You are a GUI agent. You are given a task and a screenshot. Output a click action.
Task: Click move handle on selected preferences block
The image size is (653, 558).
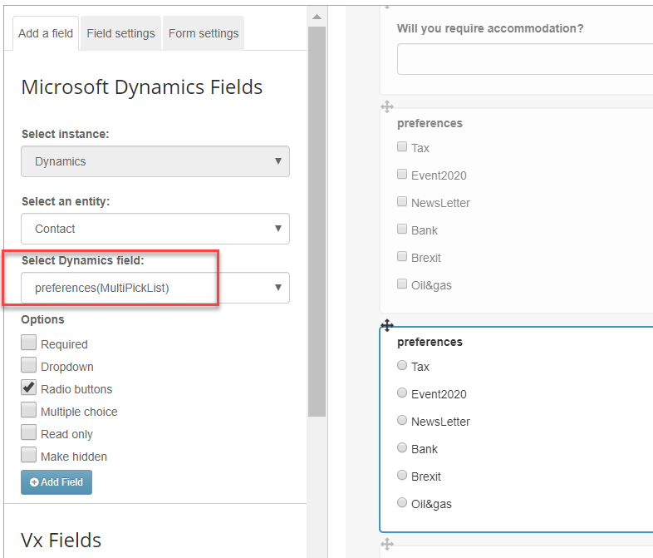tap(387, 325)
